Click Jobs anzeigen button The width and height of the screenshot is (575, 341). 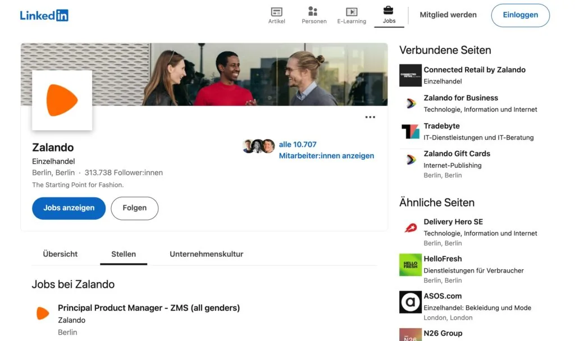(x=69, y=208)
